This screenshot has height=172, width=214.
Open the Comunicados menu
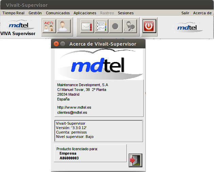coord(58,13)
